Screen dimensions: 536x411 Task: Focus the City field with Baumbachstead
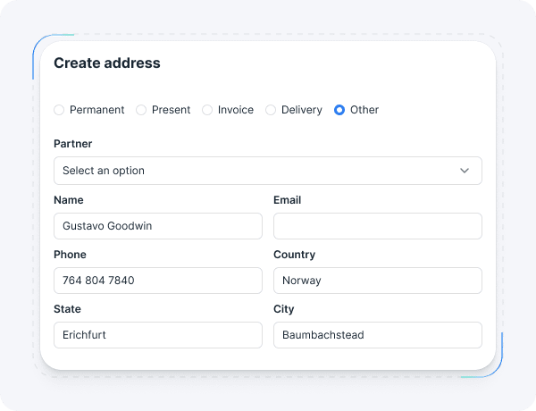pyautogui.click(x=378, y=335)
